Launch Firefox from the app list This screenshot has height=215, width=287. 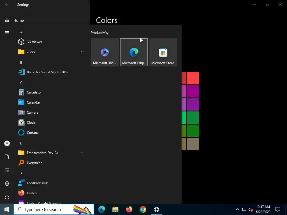click(x=51, y=193)
